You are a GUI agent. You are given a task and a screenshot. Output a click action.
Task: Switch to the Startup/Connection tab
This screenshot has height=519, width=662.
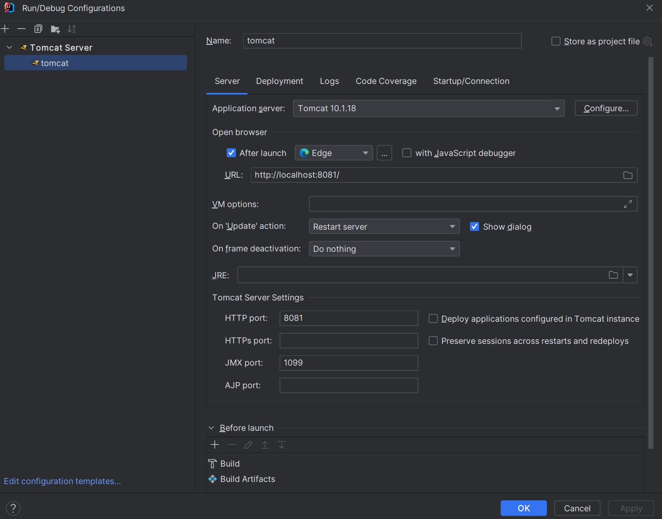tap(471, 81)
